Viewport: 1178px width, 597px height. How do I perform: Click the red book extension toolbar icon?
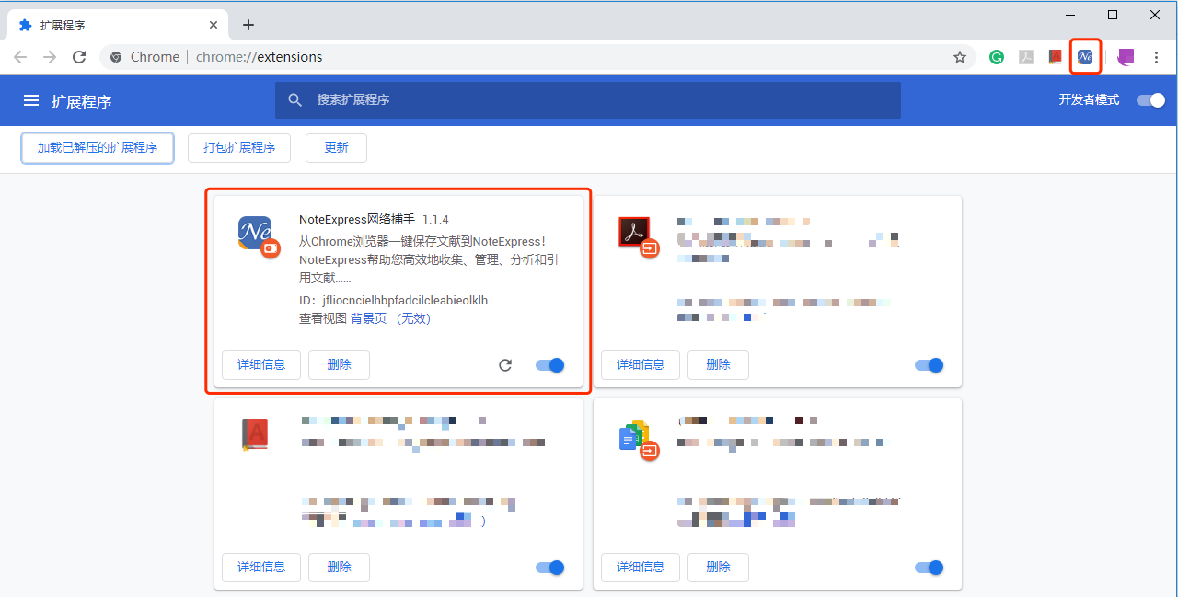(1056, 57)
